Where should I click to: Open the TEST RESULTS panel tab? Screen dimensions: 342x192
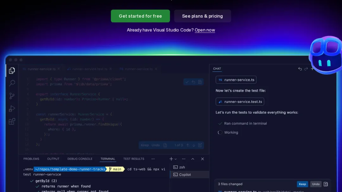[134, 159]
